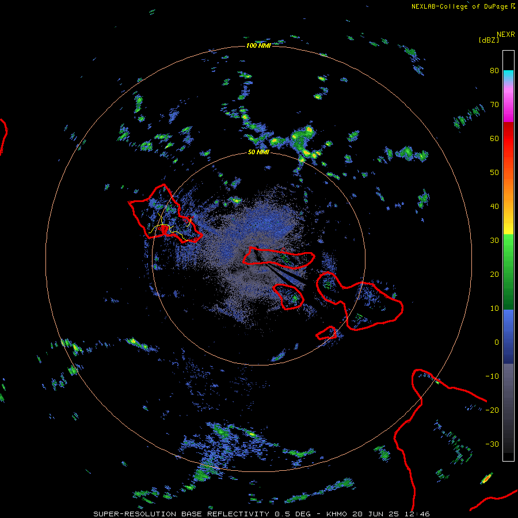
Task: Click the 40 value on the dBZ scale
Action: (x=494, y=207)
